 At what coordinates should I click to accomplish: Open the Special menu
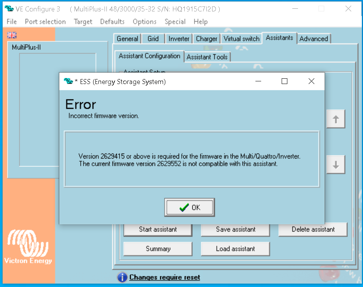(175, 22)
